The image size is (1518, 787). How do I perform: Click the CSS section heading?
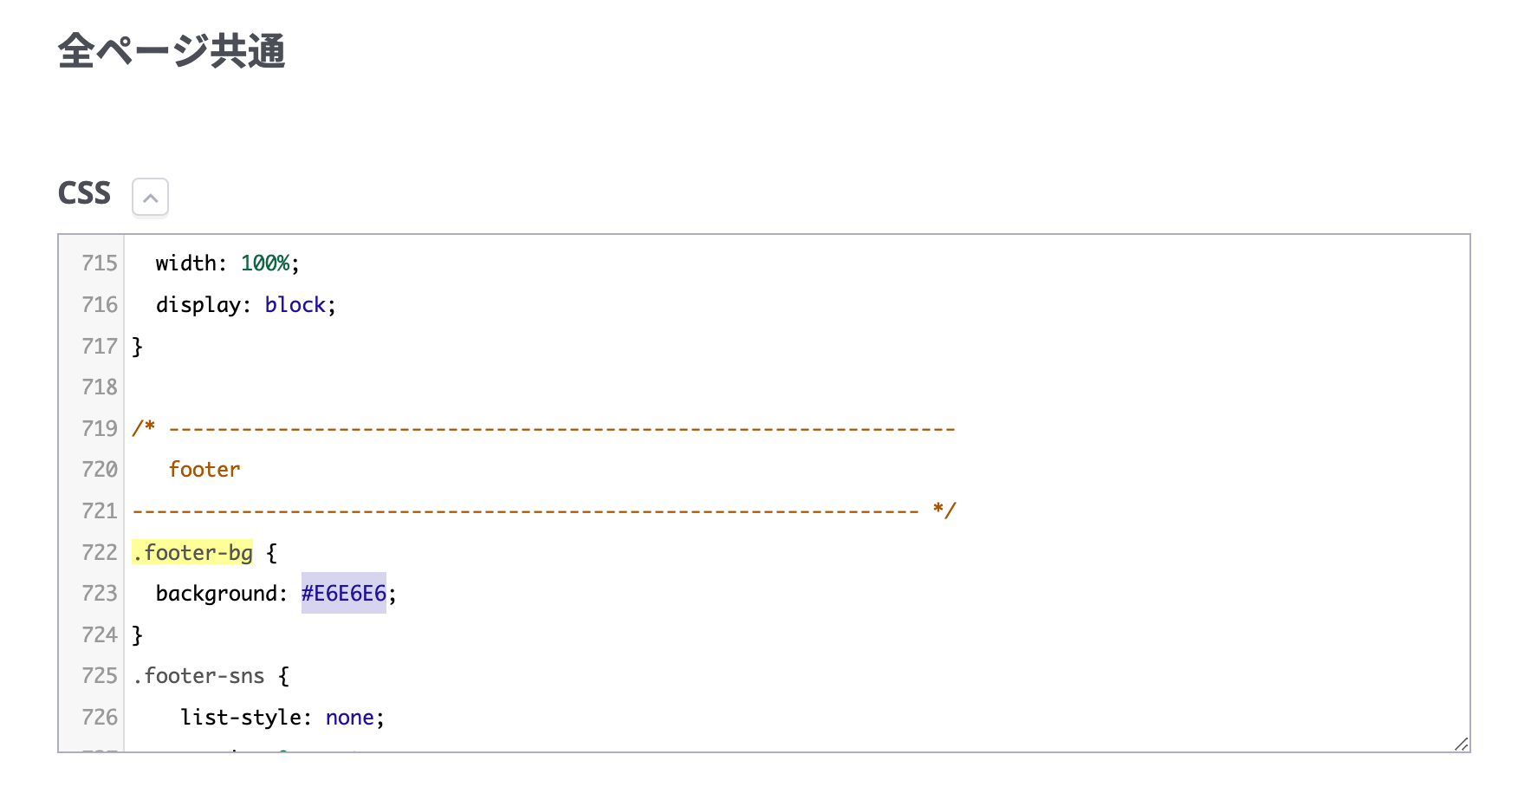click(x=84, y=193)
